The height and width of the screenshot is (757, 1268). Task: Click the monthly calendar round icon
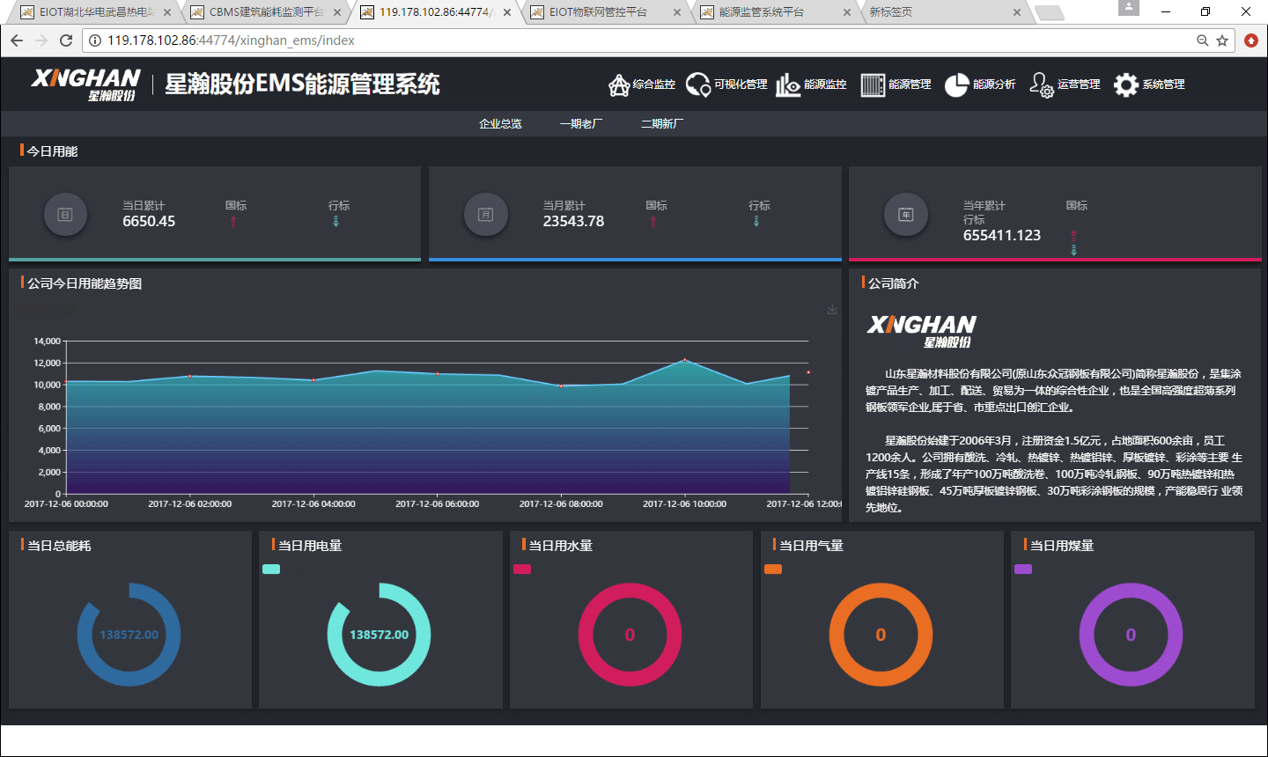(486, 215)
